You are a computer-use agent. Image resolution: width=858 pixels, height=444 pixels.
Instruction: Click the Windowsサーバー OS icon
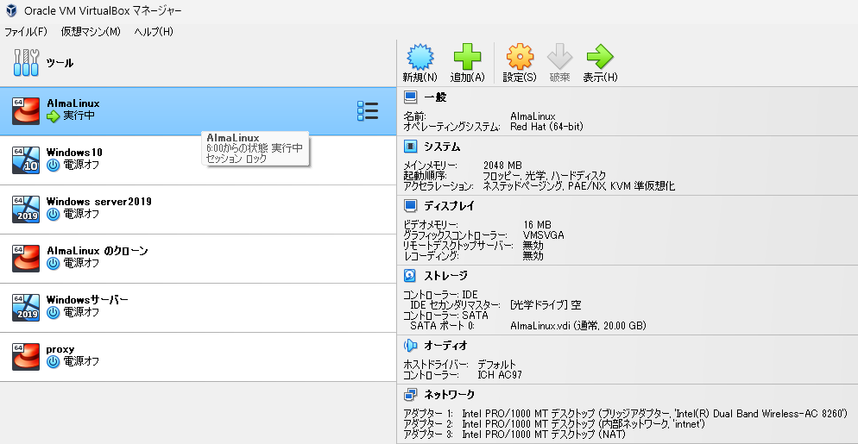pyautogui.click(x=26, y=308)
